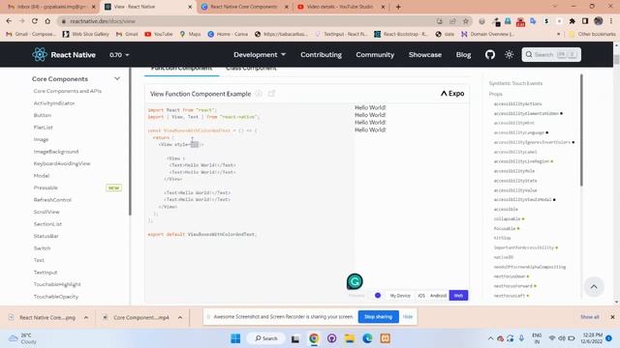Expand the Other bookmarks folder

[x=592, y=34]
